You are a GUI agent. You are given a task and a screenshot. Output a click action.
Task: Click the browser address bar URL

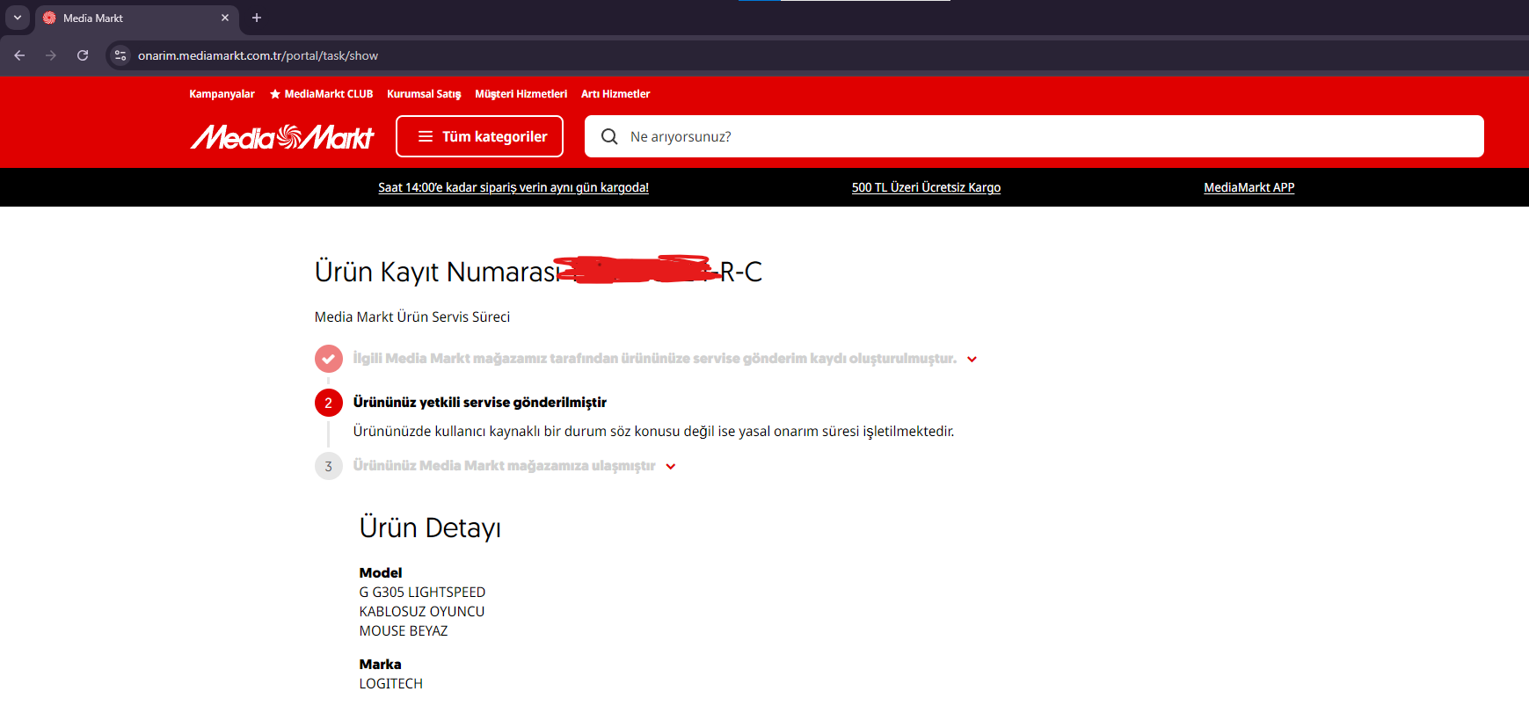point(258,55)
